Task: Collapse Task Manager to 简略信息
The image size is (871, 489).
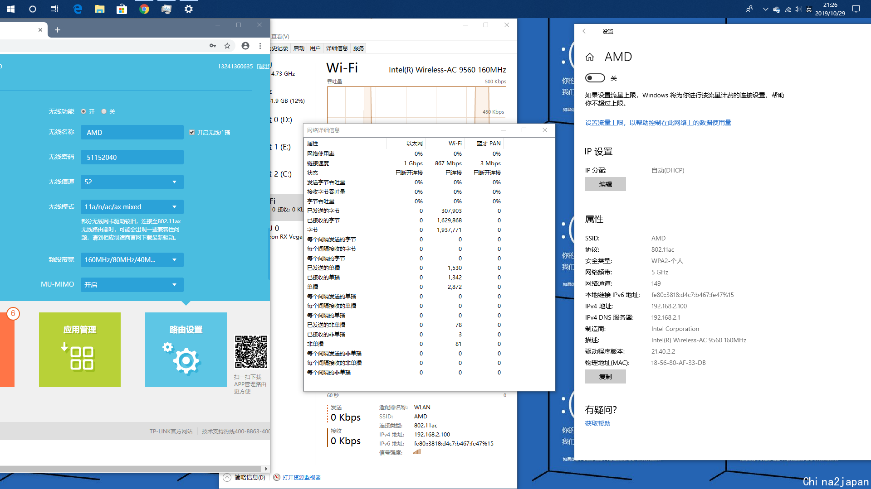Action: 245,477
